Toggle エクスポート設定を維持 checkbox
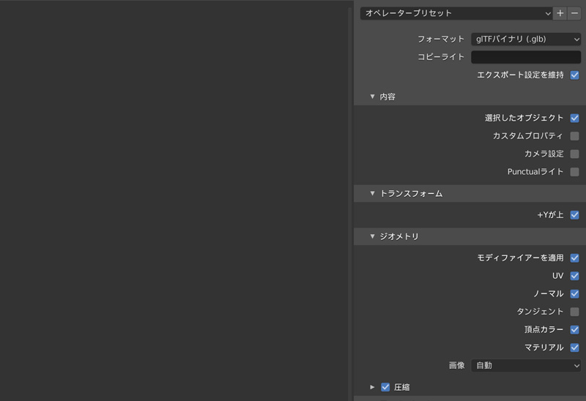 [x=574, y=75]
